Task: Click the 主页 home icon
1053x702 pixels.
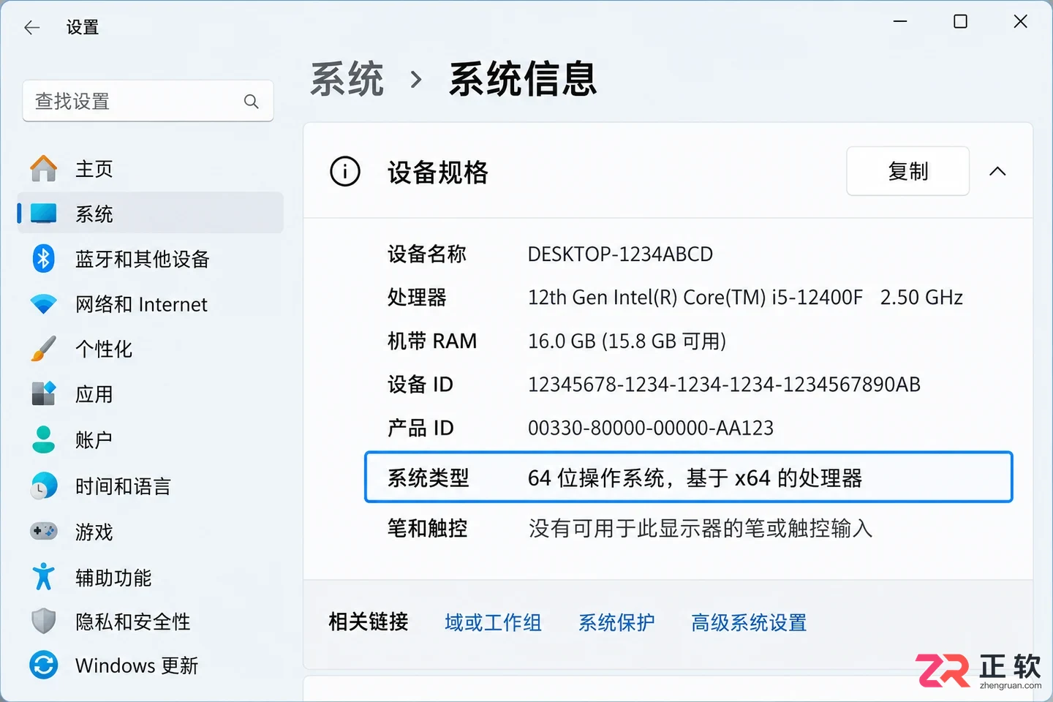Action: tap(44, 169)
